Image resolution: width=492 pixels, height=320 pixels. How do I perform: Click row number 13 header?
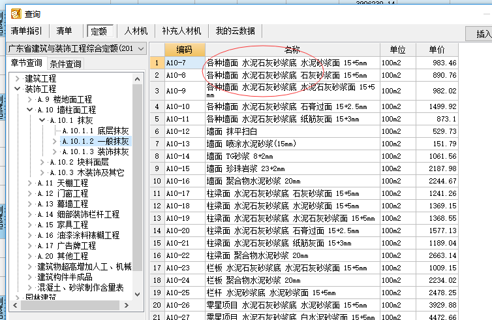[157, 218]
